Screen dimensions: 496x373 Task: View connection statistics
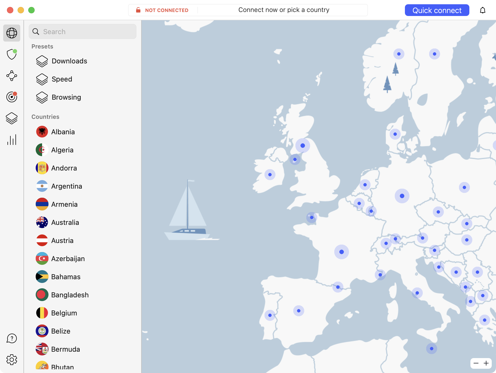pyautogui.click(x=12, y=140)
